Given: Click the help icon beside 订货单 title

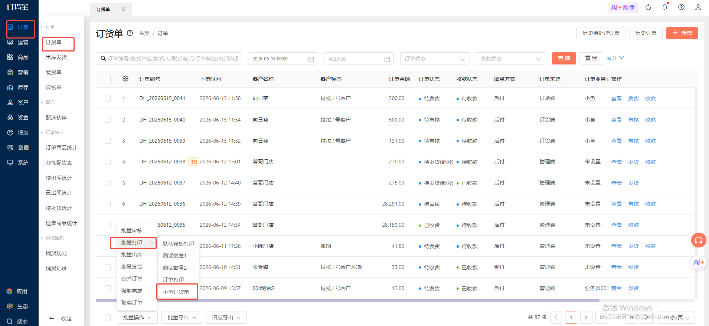Looking at the screenshot, I should click(130, 33).
